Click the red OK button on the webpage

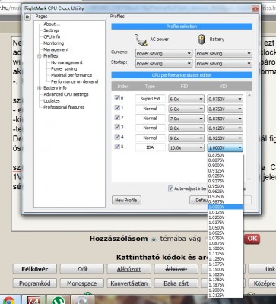(252, 239)
